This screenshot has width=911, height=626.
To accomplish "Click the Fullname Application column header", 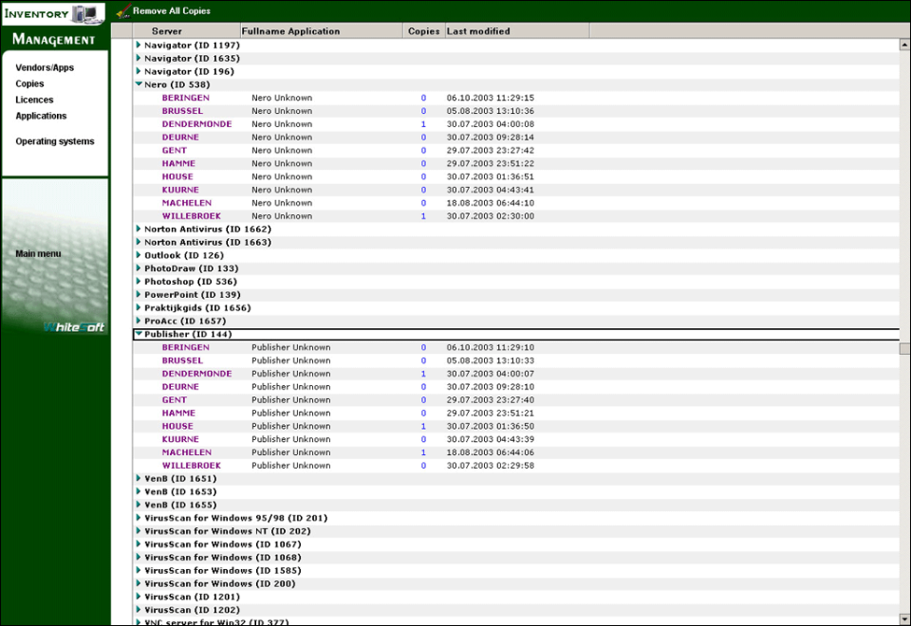I will 290,31.
